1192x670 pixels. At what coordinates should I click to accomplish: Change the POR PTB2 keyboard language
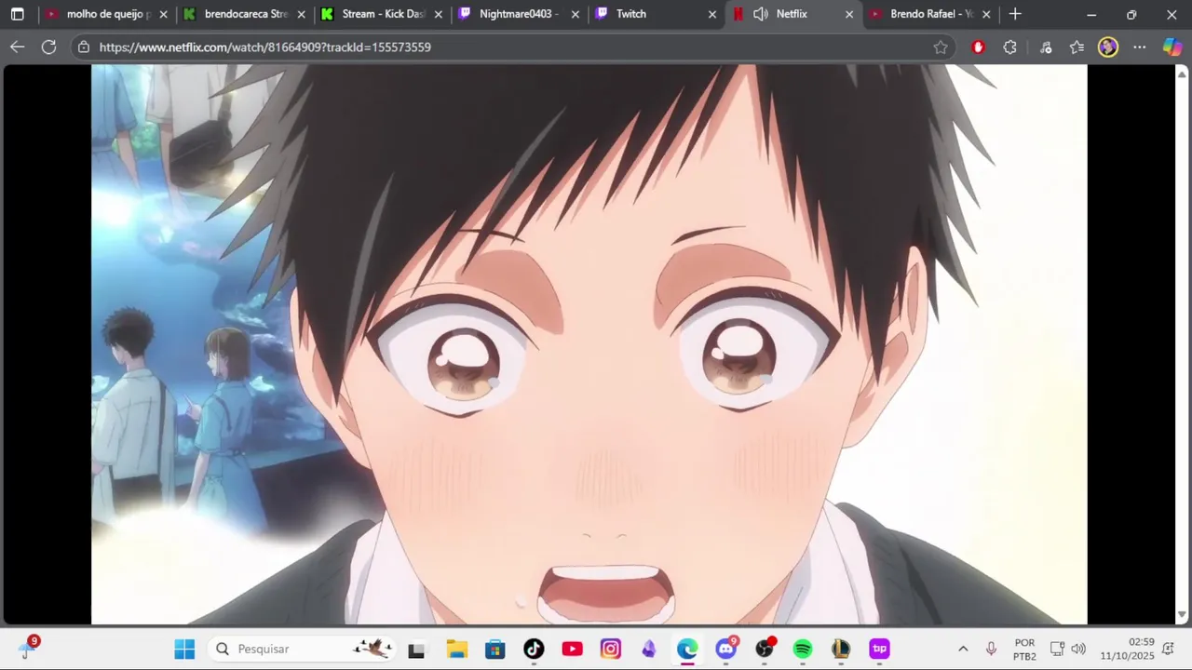click(x=1024, y=650)
